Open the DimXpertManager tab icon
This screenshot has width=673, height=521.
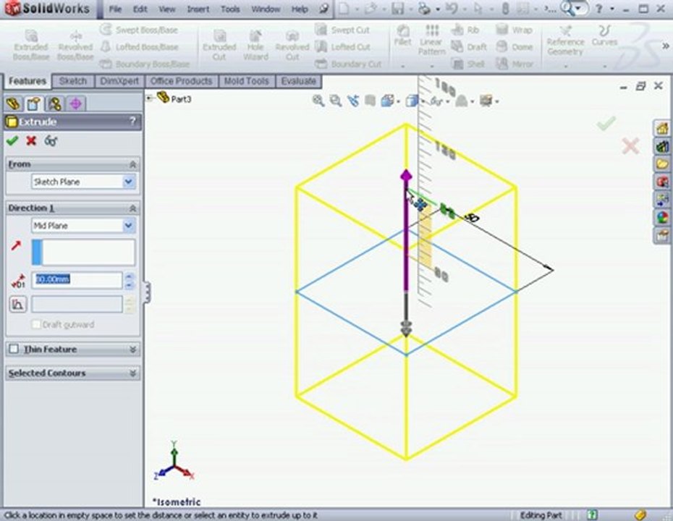point(76,103)
